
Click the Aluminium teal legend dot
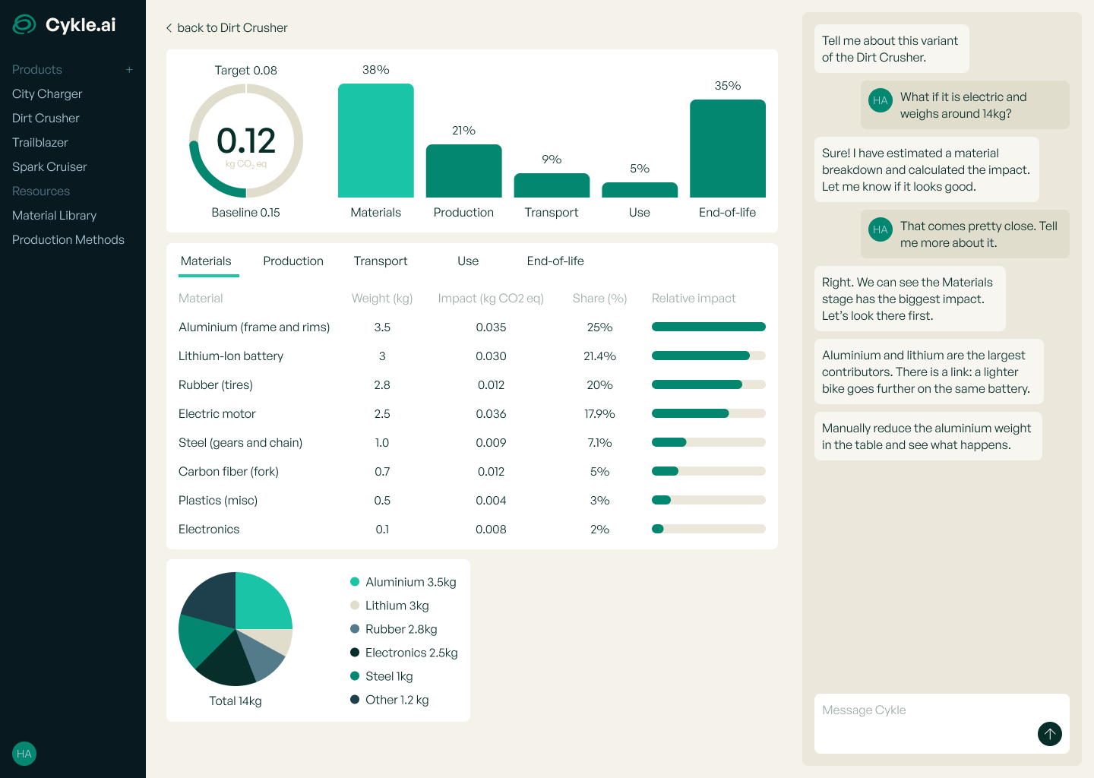tap(355, 582)
